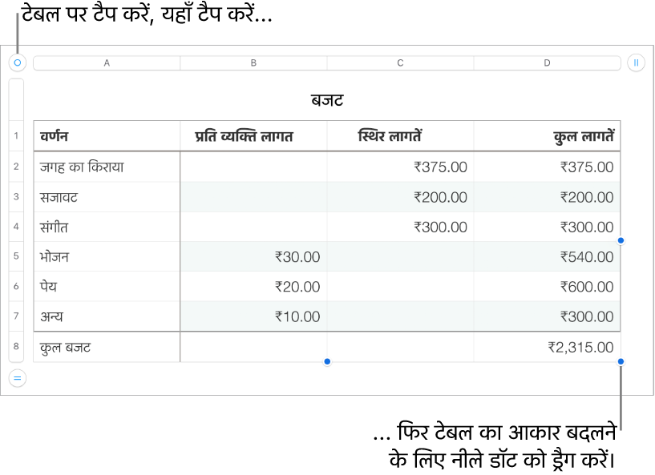
Task: Select the स्थिर लागतें header cell
Action: [x=400, y=136]
